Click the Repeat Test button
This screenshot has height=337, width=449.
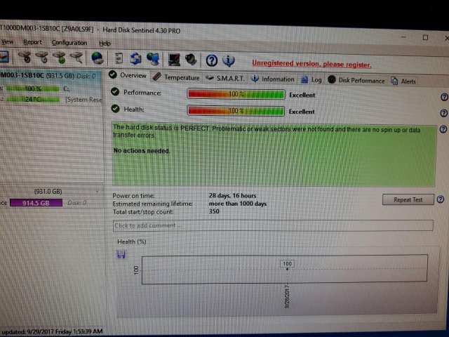pos(408,199)
